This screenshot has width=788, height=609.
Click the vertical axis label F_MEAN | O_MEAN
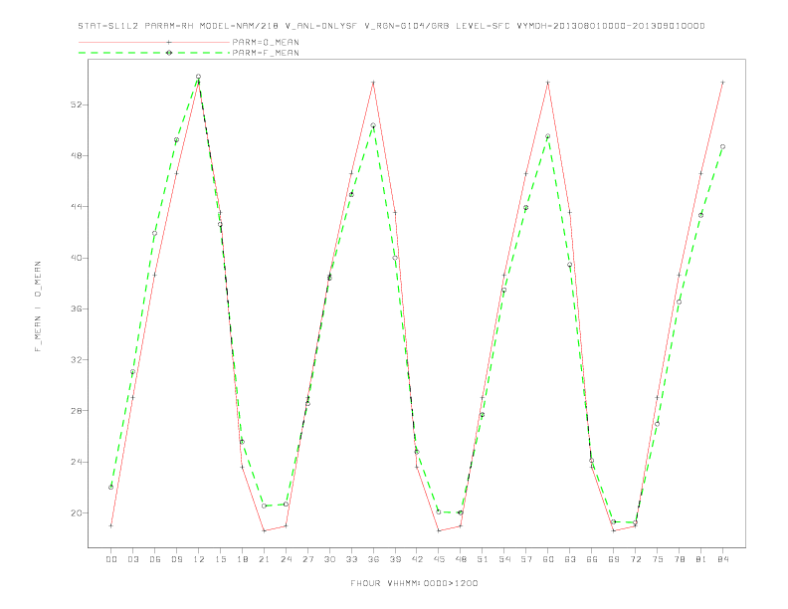[38, 306]
